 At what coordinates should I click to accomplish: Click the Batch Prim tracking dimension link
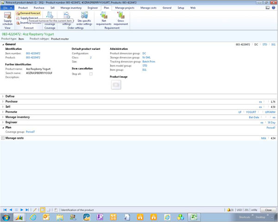pos(149,62)
